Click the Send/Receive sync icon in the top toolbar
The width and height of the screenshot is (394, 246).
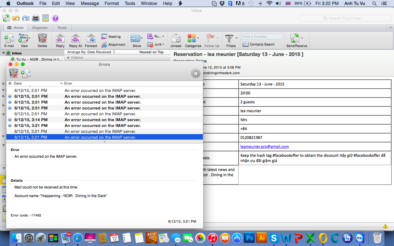coord(6,18)
